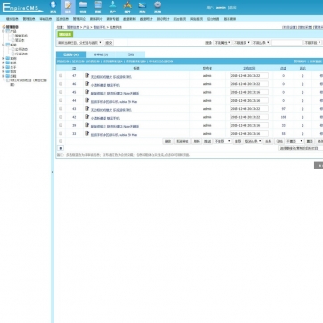Click the edit icon on row ID 46
This screenshot has height=323, width=323.
tap(87, 84)
